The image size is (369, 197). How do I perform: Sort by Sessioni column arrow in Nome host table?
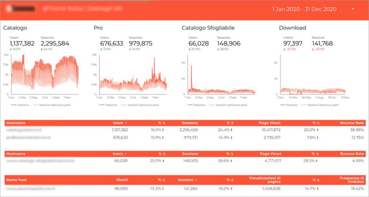coord(196,180)
